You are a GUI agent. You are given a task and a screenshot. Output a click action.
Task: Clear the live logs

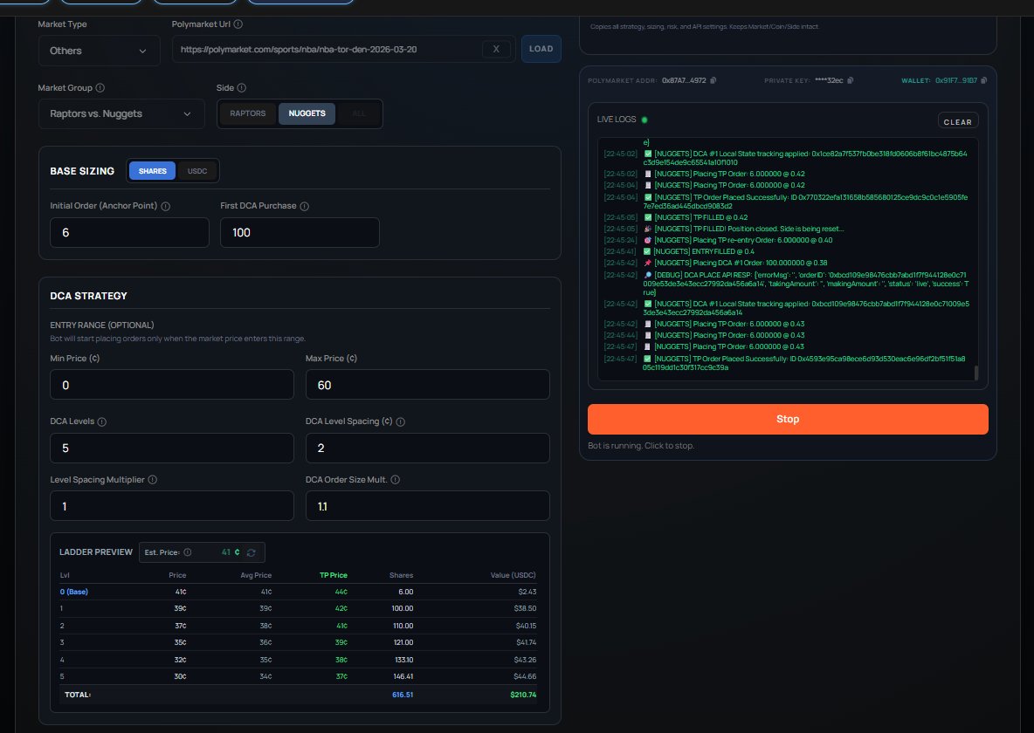(957, 122)
